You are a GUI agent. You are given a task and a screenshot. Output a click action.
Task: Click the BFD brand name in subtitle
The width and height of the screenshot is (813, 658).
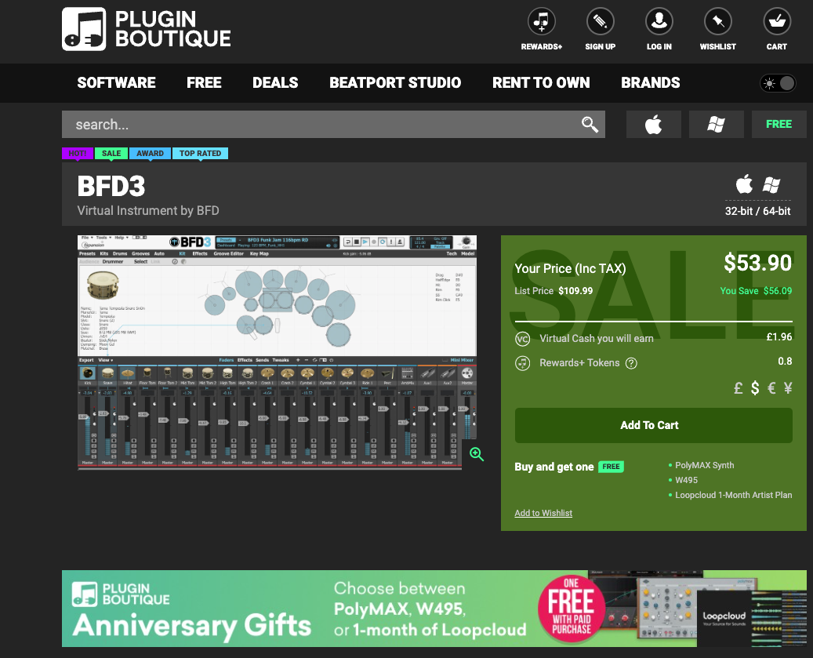[x=208, y=210]
